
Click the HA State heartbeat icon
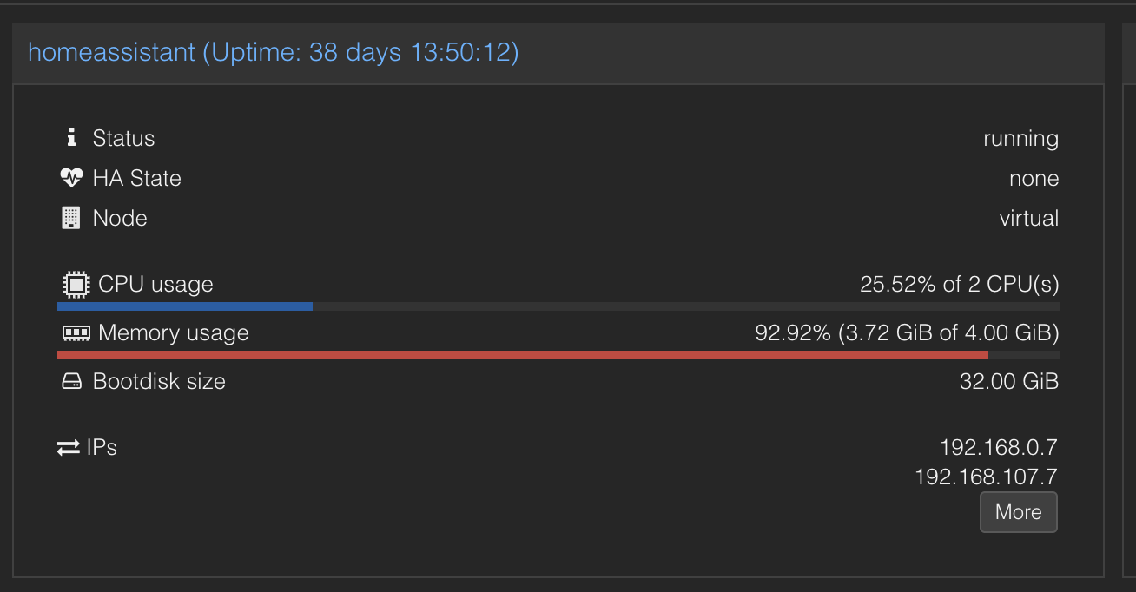pyautogui.click(x=71, y=178)
